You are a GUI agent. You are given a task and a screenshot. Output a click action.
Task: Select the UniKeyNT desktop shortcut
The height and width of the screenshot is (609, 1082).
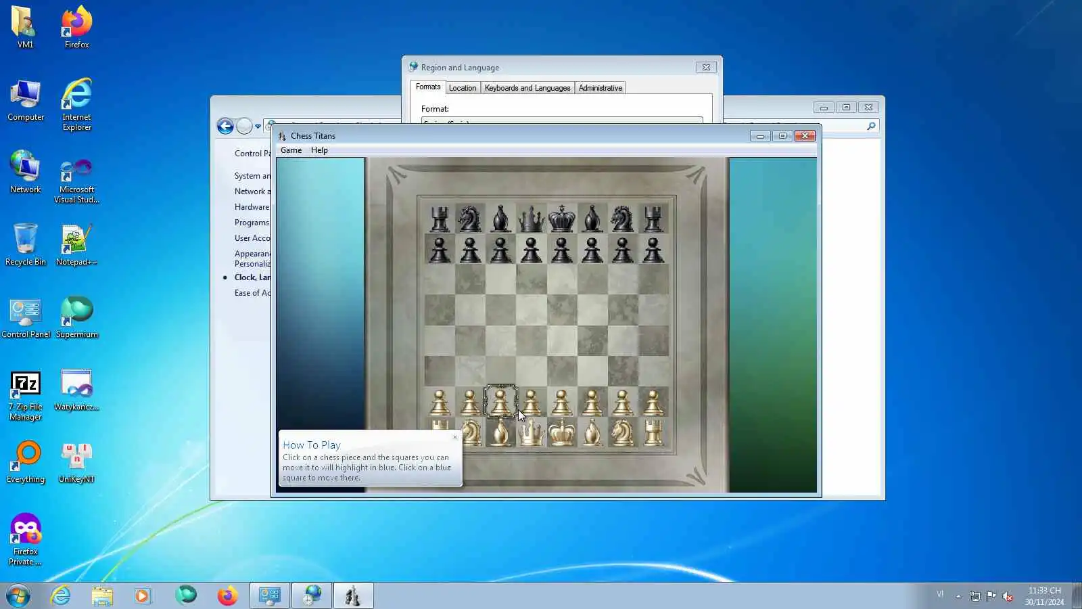76,461
